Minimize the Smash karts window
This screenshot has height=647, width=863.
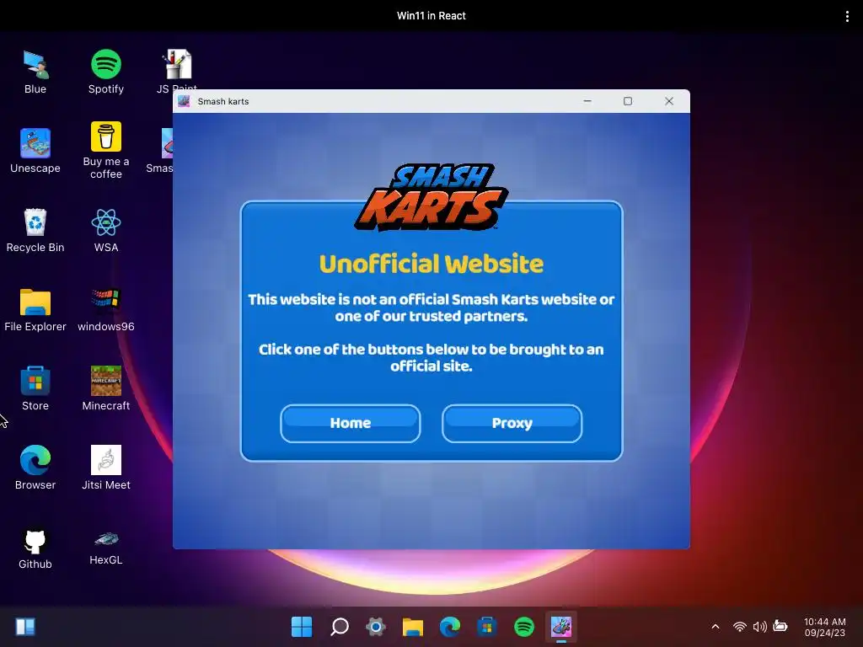587,101
